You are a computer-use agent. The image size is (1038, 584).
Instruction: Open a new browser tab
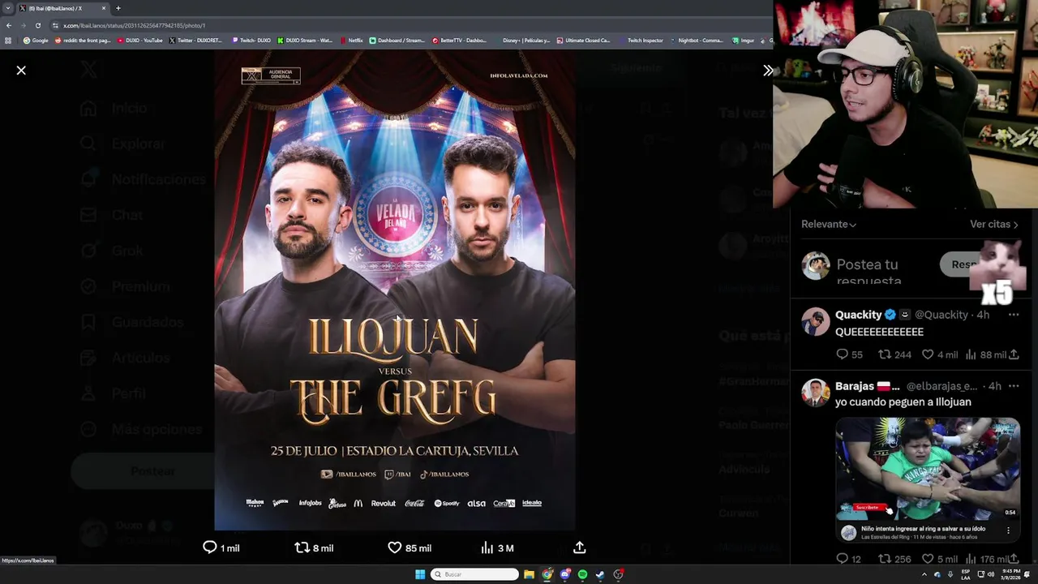coord(118,8)
